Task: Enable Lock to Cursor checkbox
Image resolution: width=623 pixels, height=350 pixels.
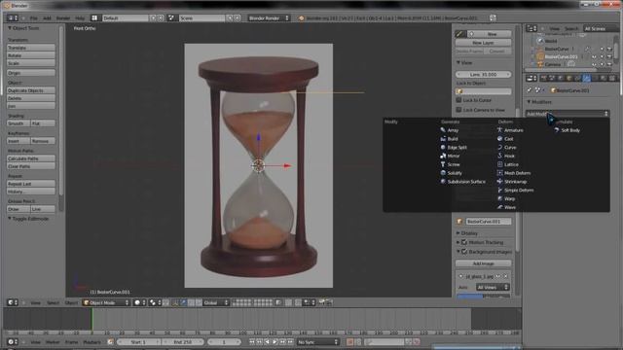Action: tap(458, 100)
